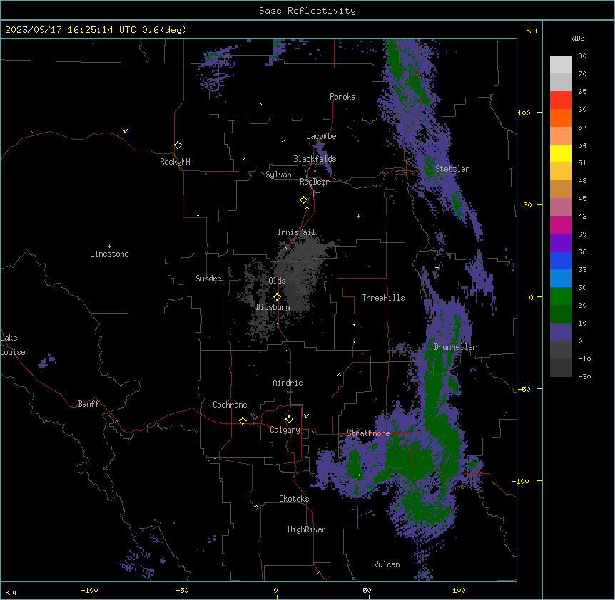Click the Sundre town label
Screen dimensions: 615x600
(208, 279)
